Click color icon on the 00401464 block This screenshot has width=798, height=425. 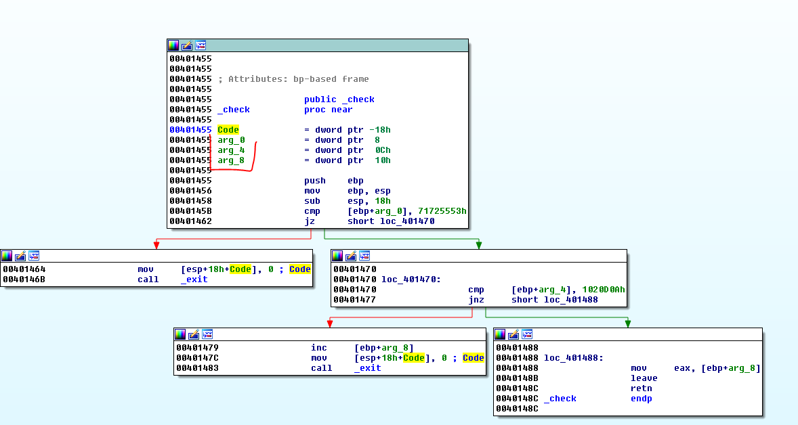click(x=7, y=255)
